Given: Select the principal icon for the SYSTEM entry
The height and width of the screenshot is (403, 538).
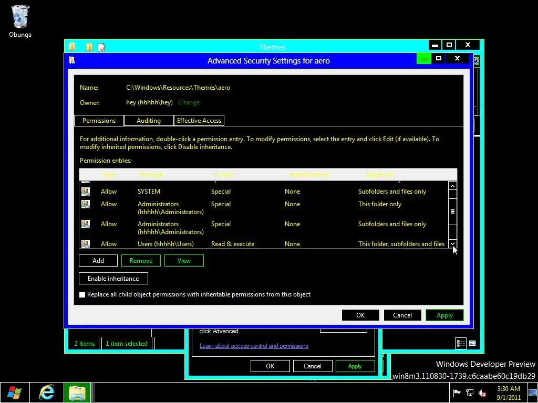Looking at the screenshot, I should (x=86, y=191).
